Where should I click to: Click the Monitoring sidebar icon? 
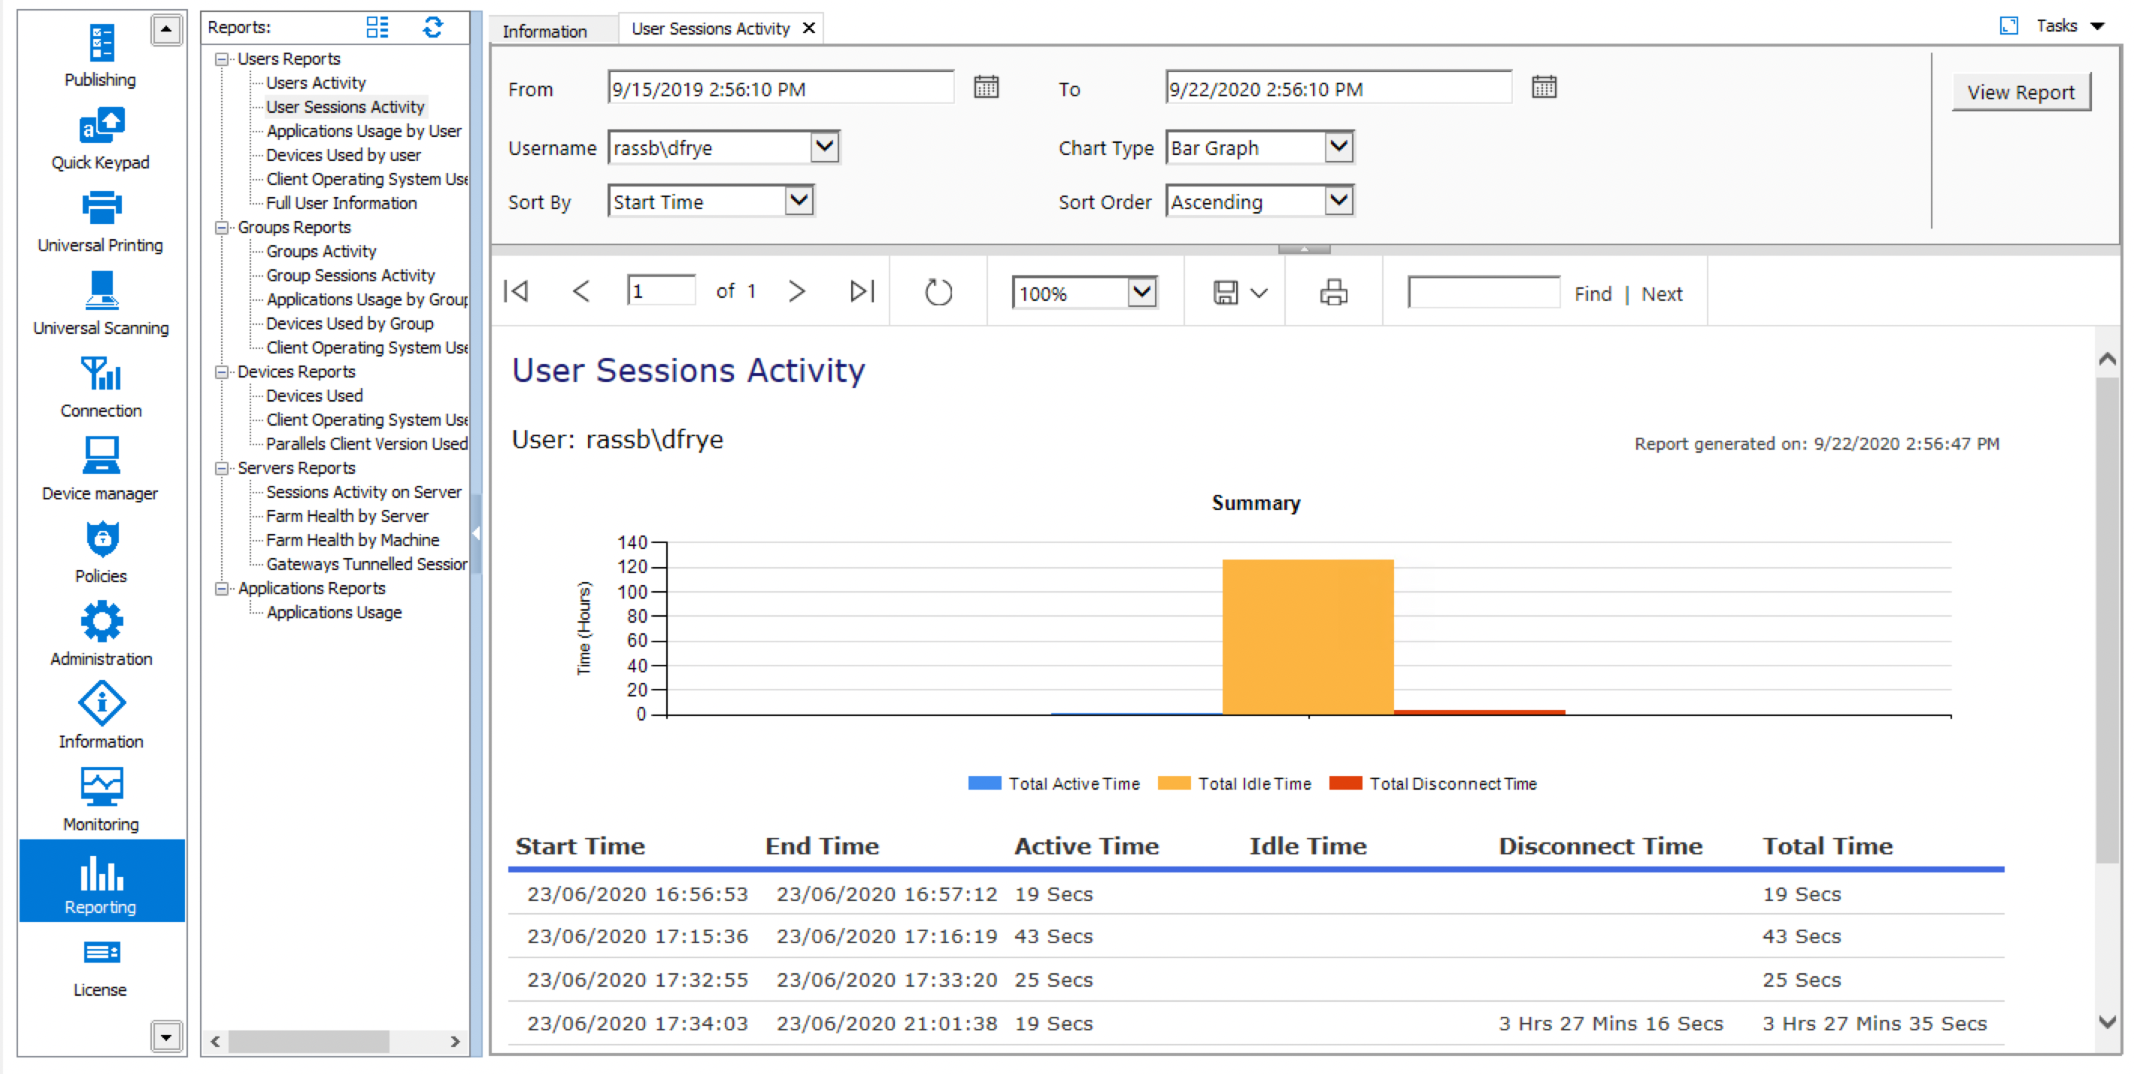101,787
